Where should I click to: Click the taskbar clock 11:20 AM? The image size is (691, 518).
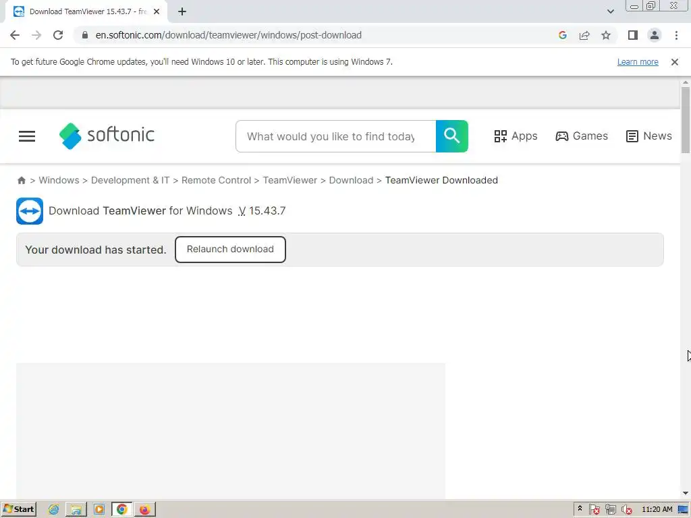[657, 510]
